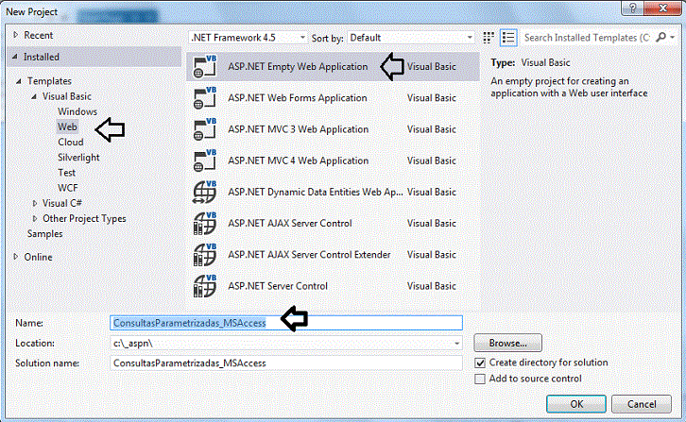Switch to small icons grid view
686x422 pixels.
coord(489,38)
